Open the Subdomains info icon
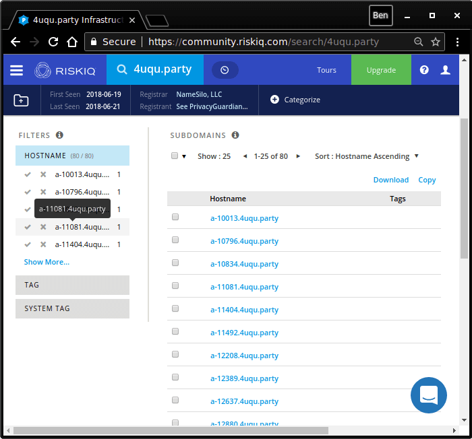 coord(235,135)
